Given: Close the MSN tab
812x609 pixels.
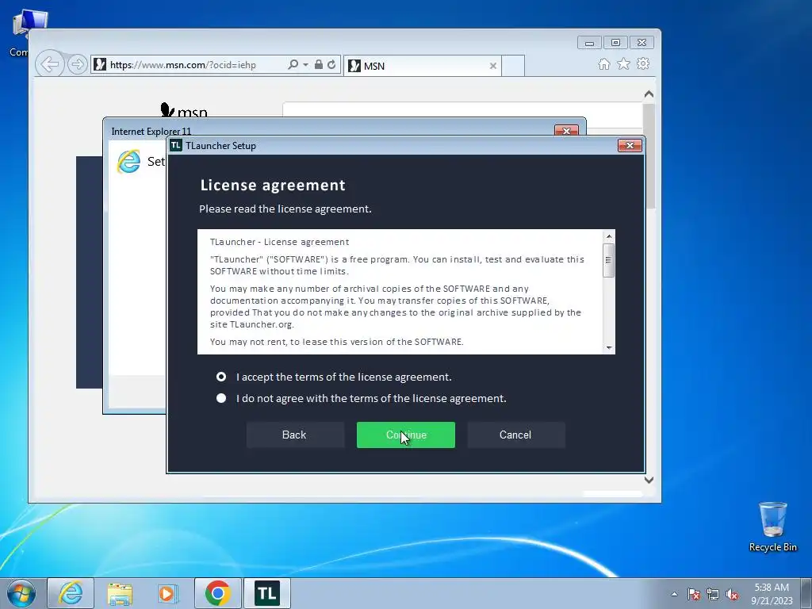Looking at the screenshot, I should 493,66.
